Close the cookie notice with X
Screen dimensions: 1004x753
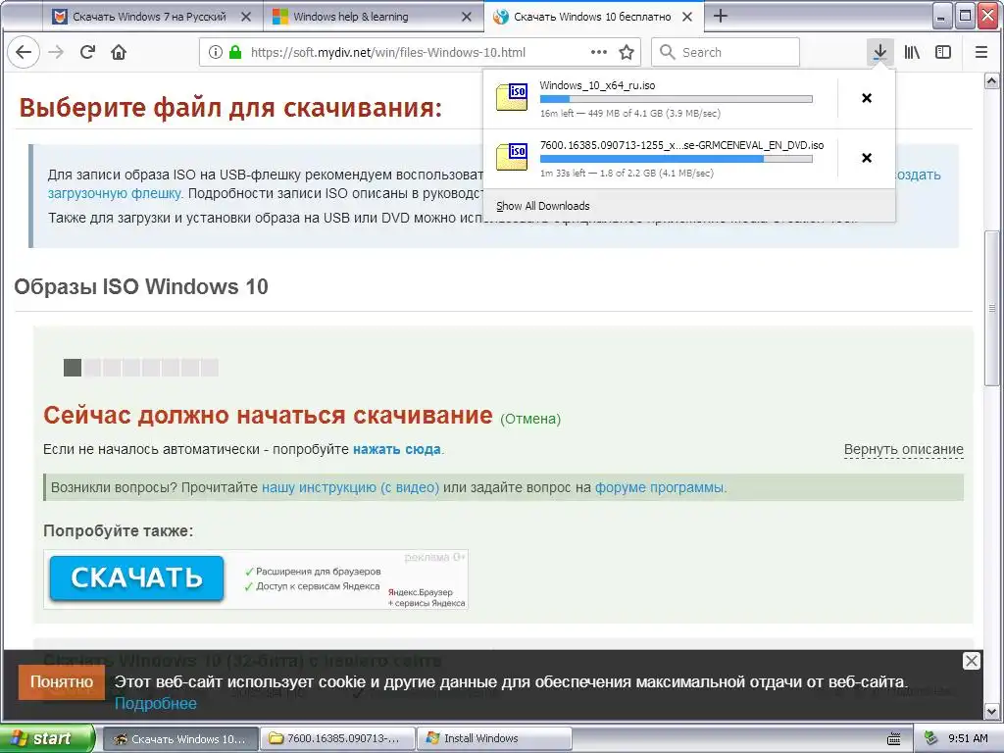click(972, 661)
